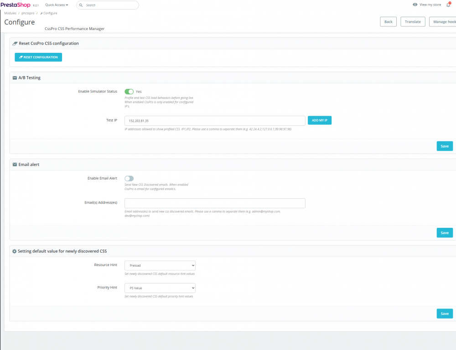456x350 pixels.
Task: Open the Resource Hint dropdown showing Preload
Action: (160, 265)
